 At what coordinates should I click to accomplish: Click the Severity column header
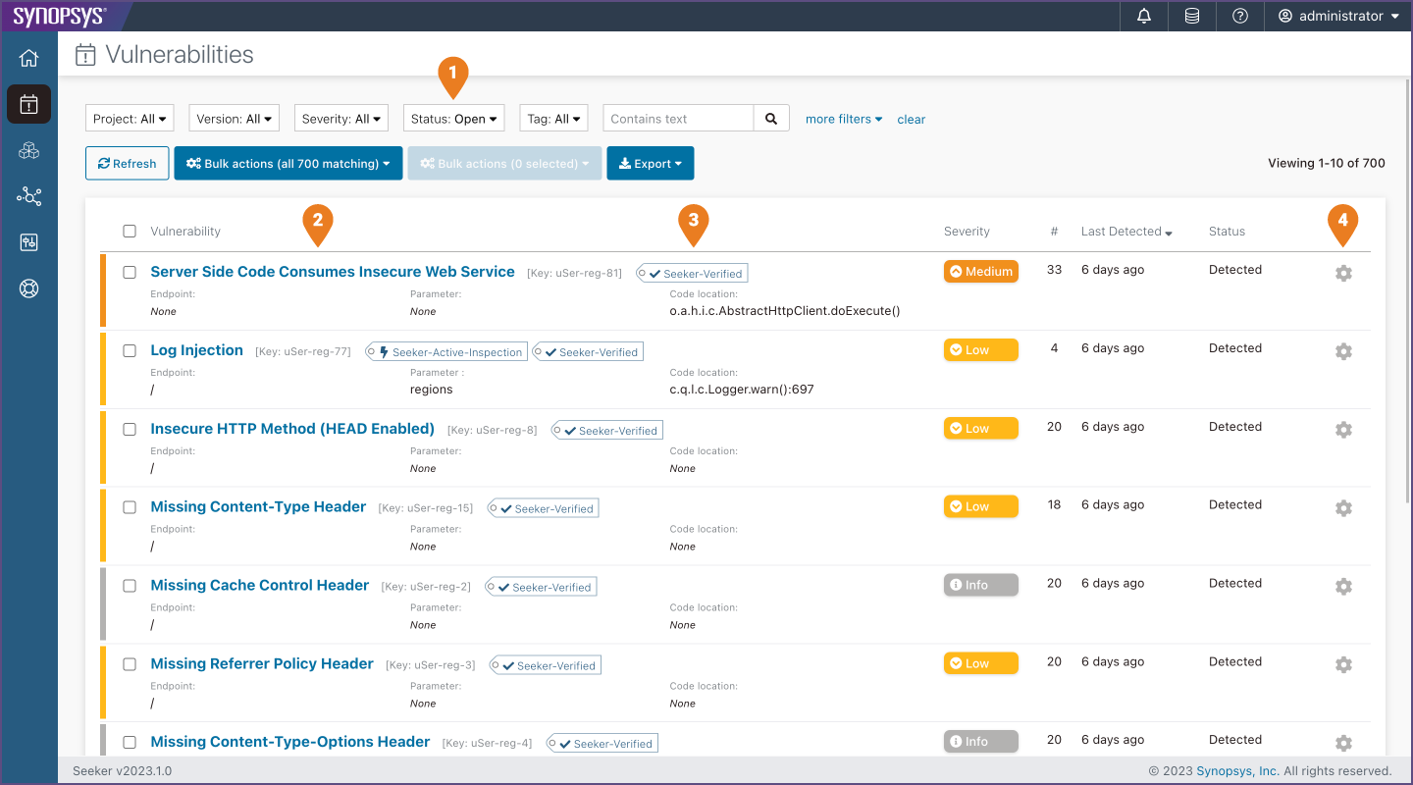[x=967, y=232]
